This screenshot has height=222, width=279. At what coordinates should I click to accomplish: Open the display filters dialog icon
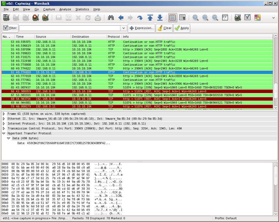tap(247, 17)
